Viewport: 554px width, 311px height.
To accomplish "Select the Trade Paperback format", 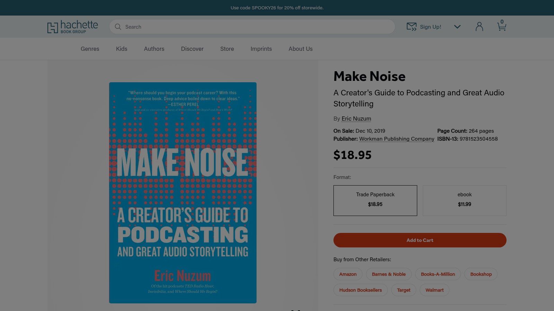I will pos(375,200).
